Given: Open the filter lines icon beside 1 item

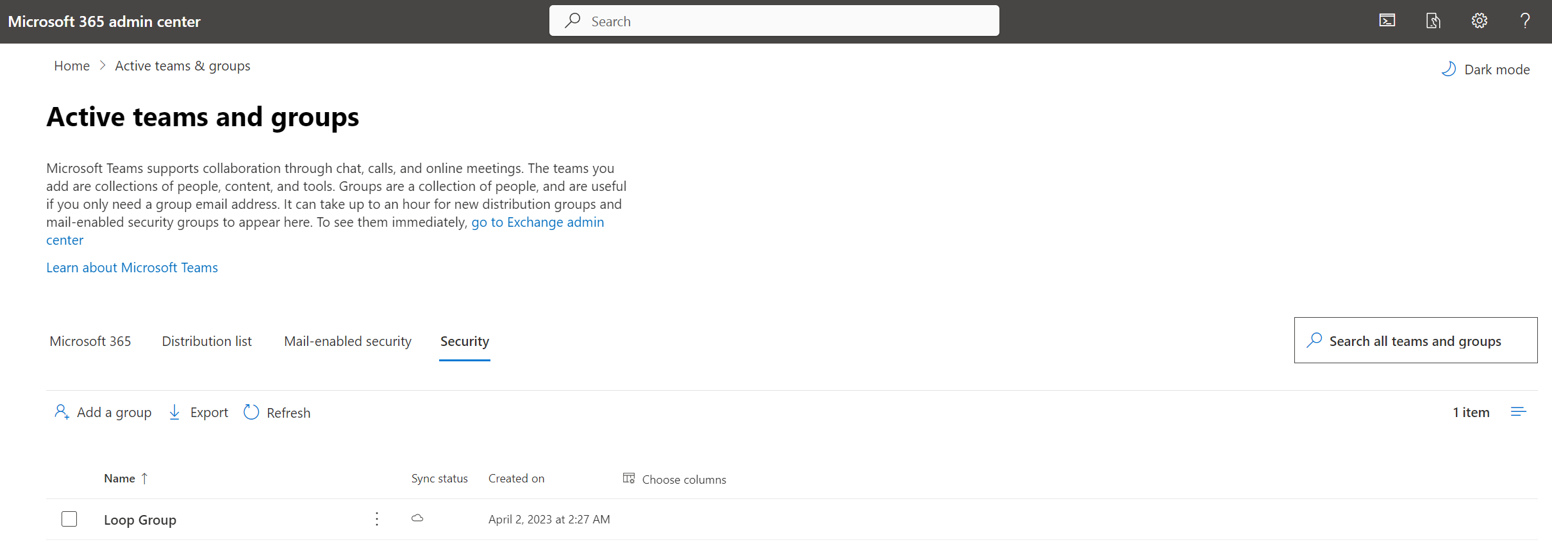Looking at the screenshot, I should click(x=1518, y=412).
